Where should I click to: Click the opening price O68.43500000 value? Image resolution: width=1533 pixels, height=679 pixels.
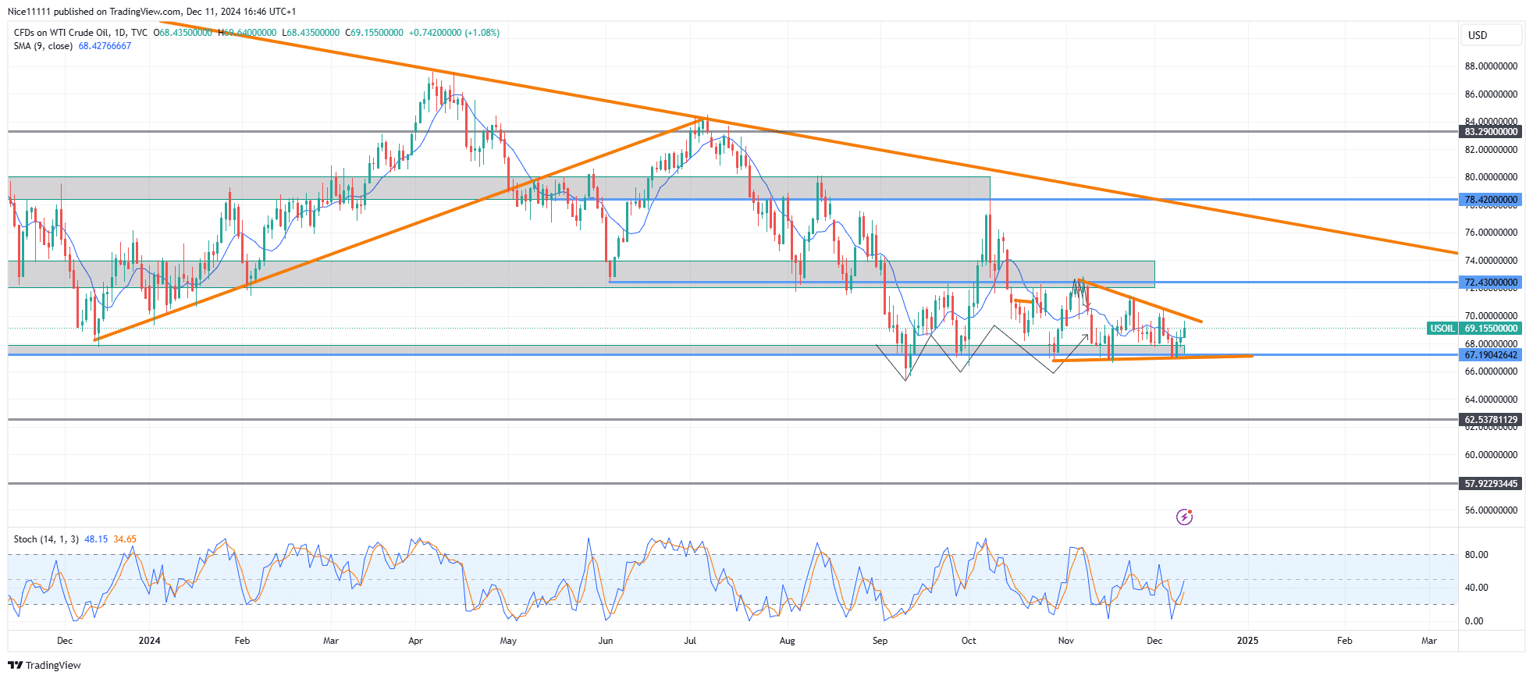click(x=183, y=33)
